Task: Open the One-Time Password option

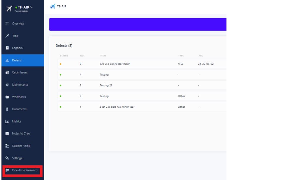Action: point(24,170)
